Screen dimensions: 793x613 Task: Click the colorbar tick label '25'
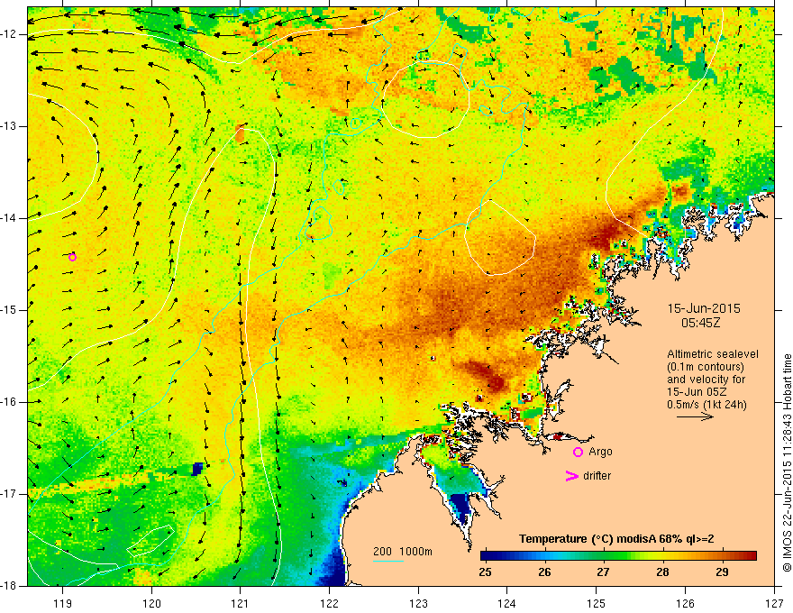point(485,572)
